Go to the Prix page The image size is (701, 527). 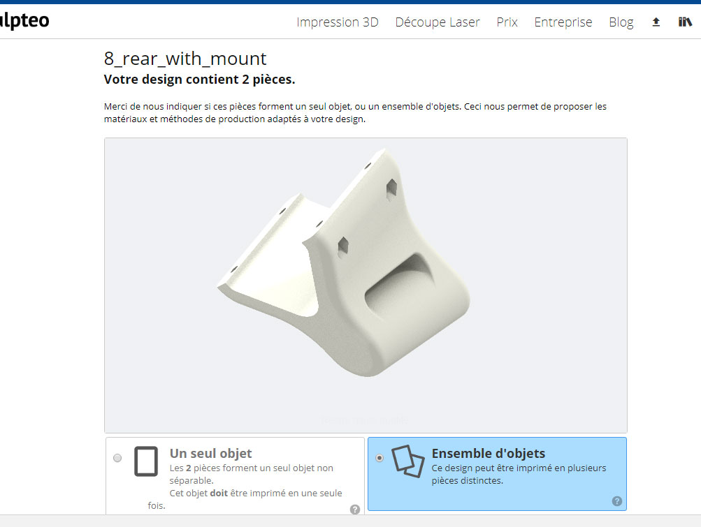pos(507,22)
